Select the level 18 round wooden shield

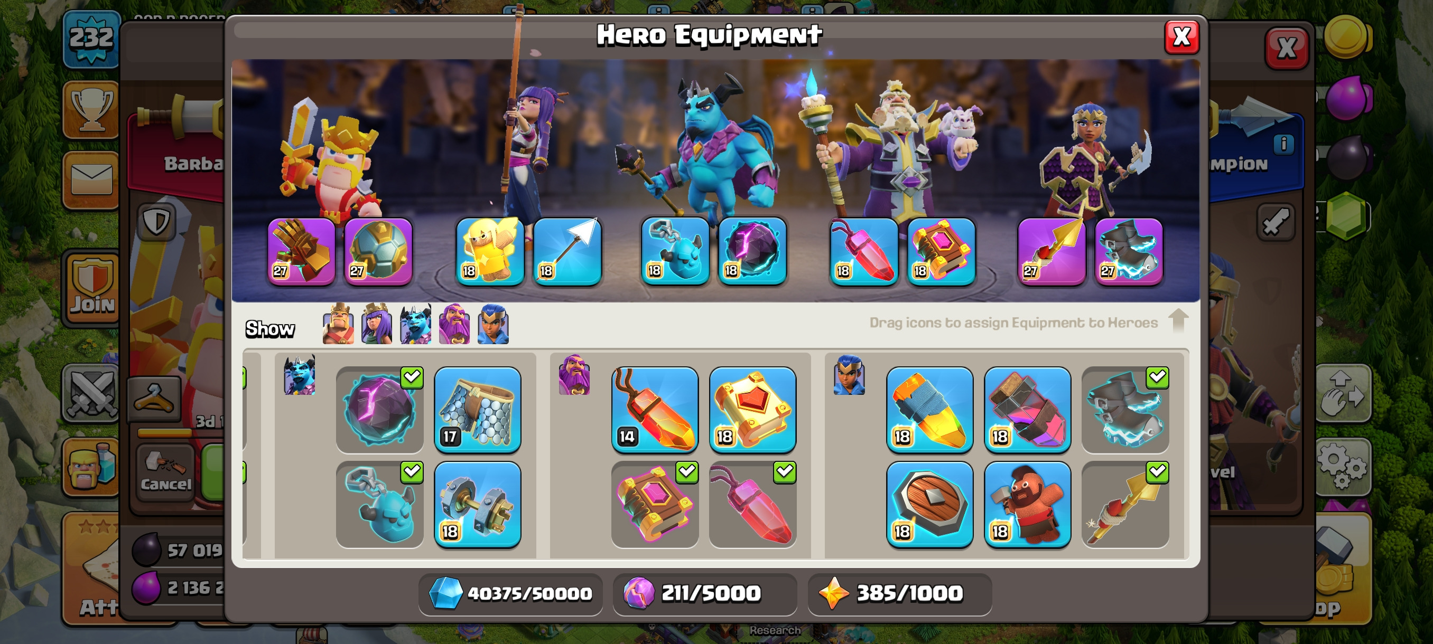tap(929, 504)
